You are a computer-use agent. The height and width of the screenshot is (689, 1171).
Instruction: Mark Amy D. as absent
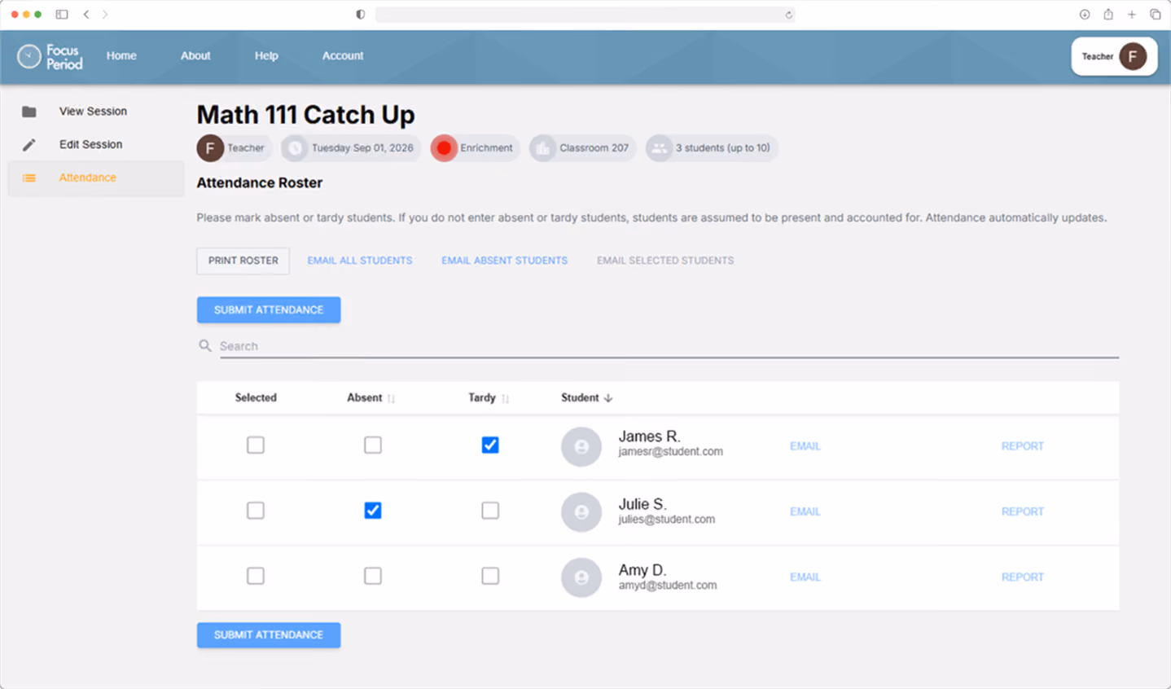[373, 576]
